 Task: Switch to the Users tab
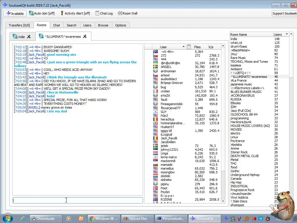87,25
